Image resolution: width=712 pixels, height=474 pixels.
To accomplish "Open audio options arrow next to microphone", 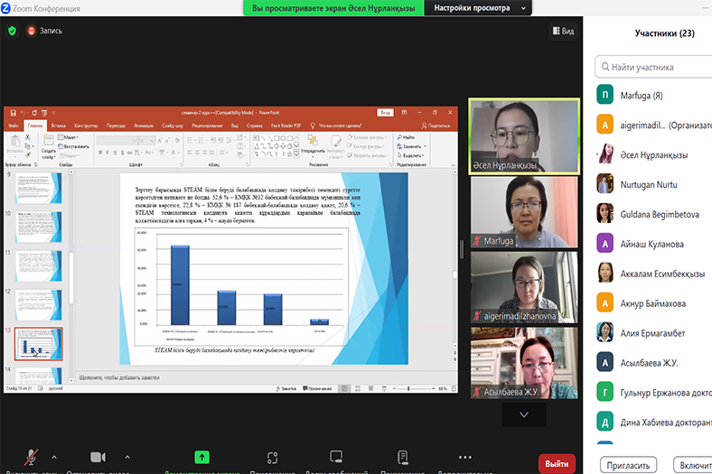I will point(53,457).
